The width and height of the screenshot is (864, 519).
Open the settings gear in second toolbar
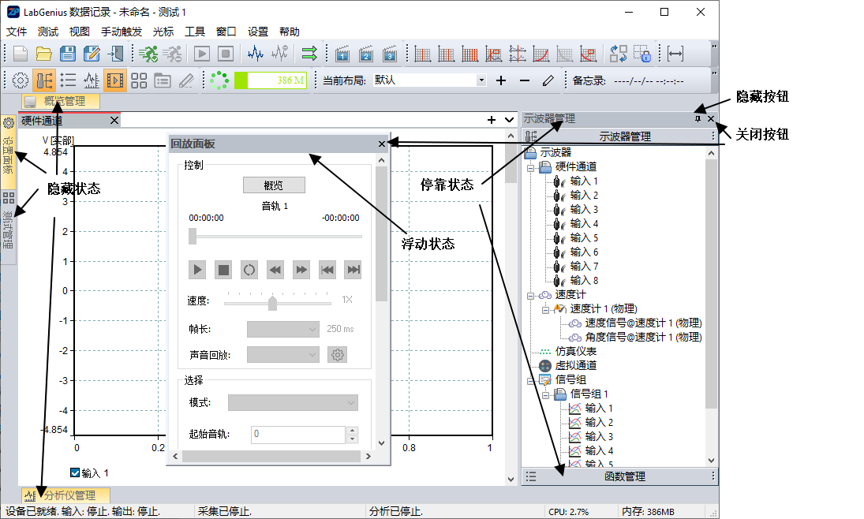point(21,80)
